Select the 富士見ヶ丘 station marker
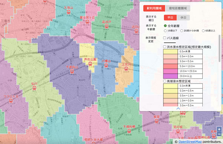Screen dimensions: 223x144 click(x=87, y=22)
